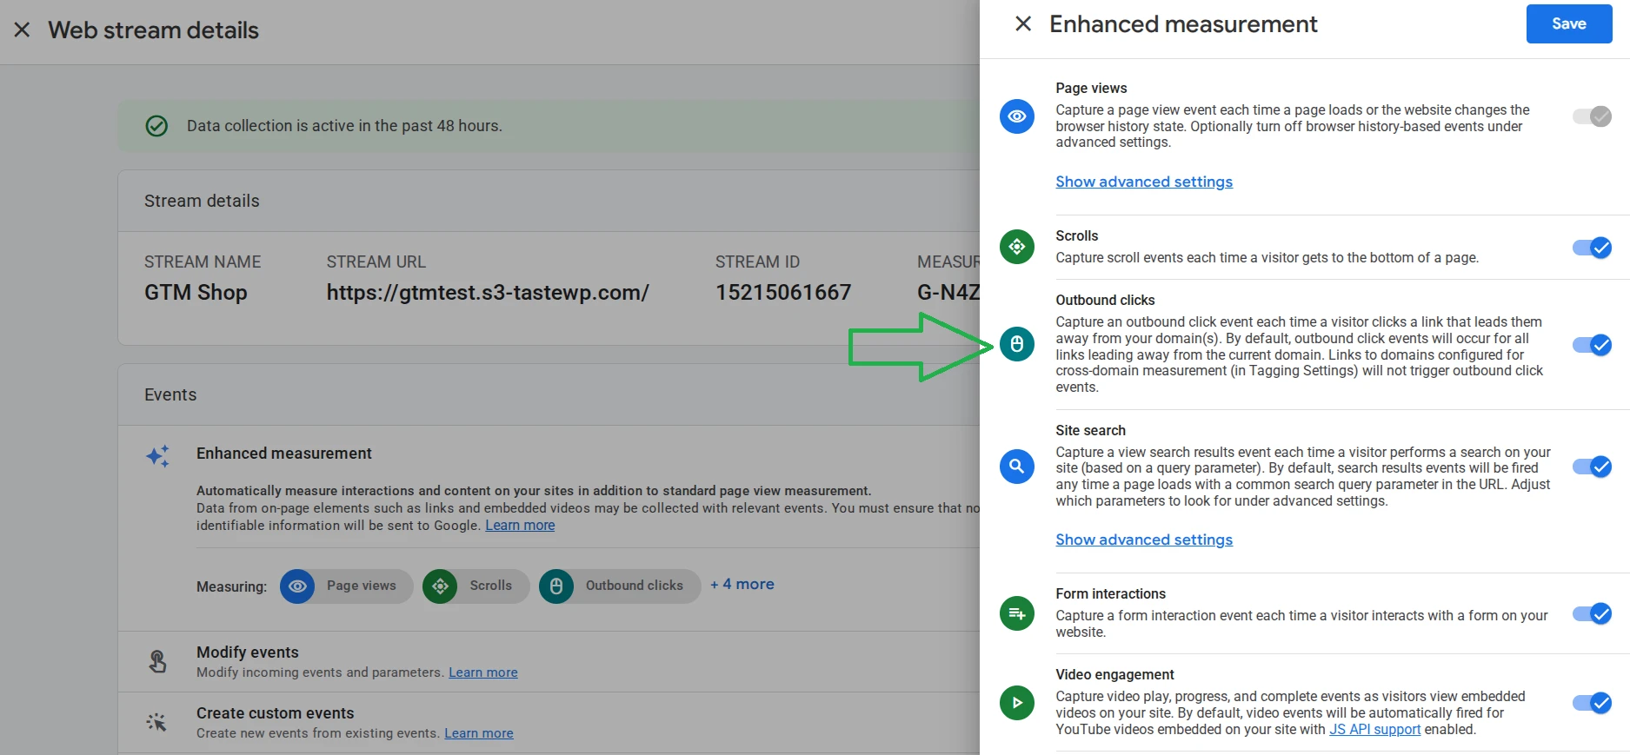
Task: Click the Video engagement title
Action: (x=1114, y=675)
